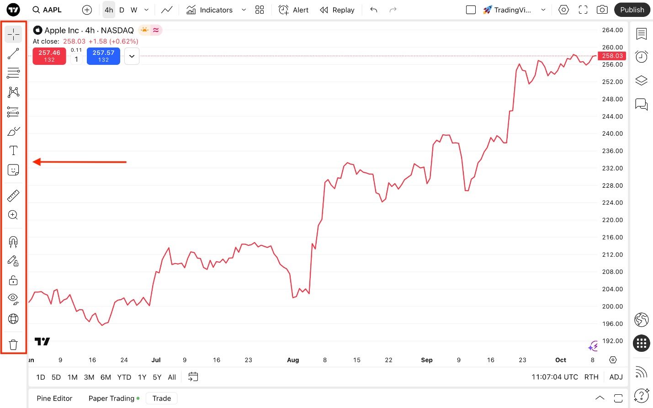Click the add symbol plus button
The height and width of the screenshot is (408, 653).
pos(87,10)
